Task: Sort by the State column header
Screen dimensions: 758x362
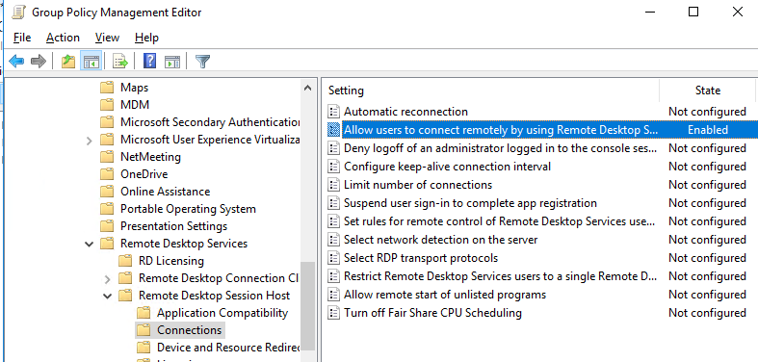Action: pos(708,90)
